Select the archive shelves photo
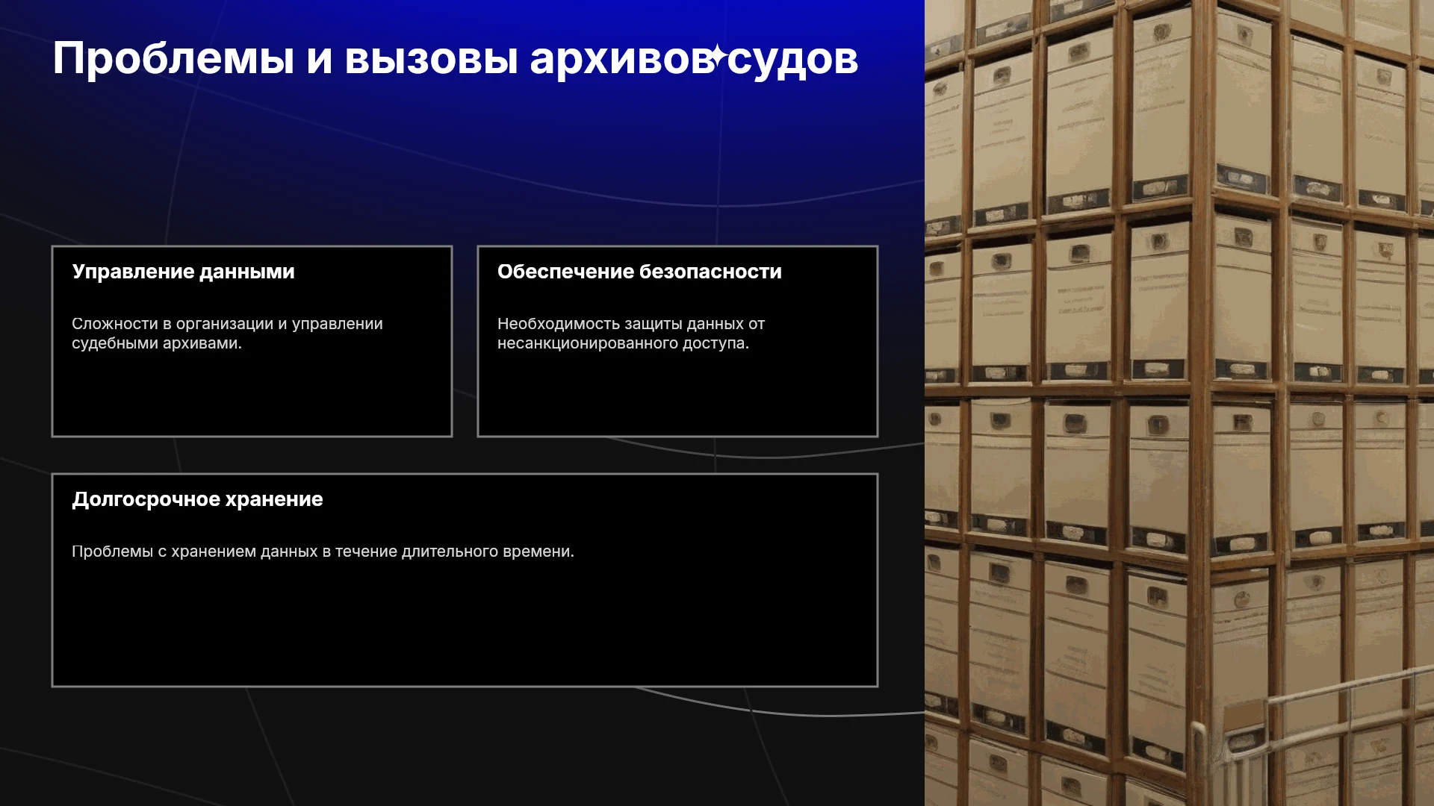1434x806 pixels. (1179, 403)
